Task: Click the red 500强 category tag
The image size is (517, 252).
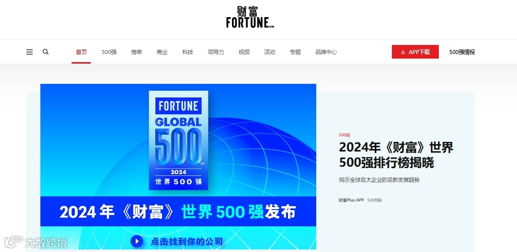Action: tap(344, 135)
